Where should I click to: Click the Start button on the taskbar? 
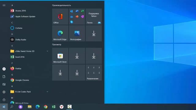coord(4,107)
